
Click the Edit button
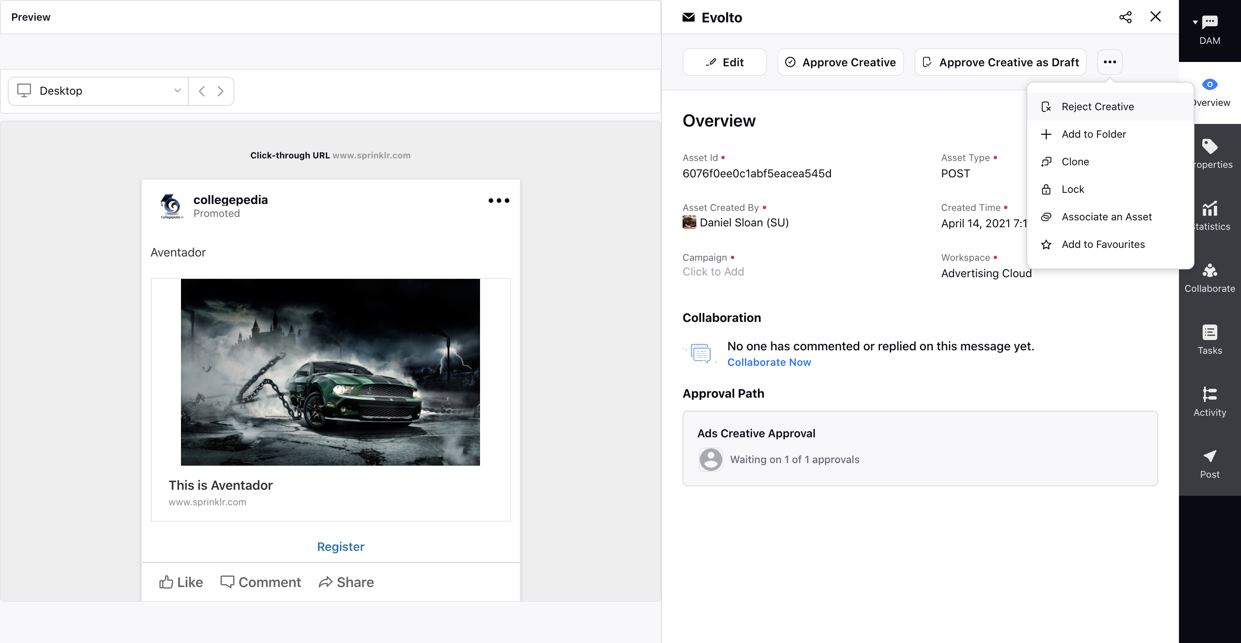pos(724,62)
